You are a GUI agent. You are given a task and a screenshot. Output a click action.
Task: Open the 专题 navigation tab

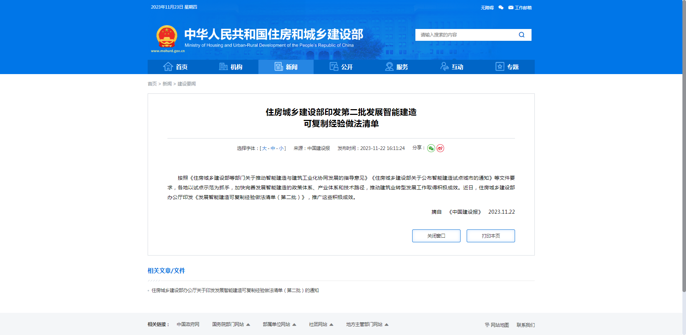click(x=507, y=67)
